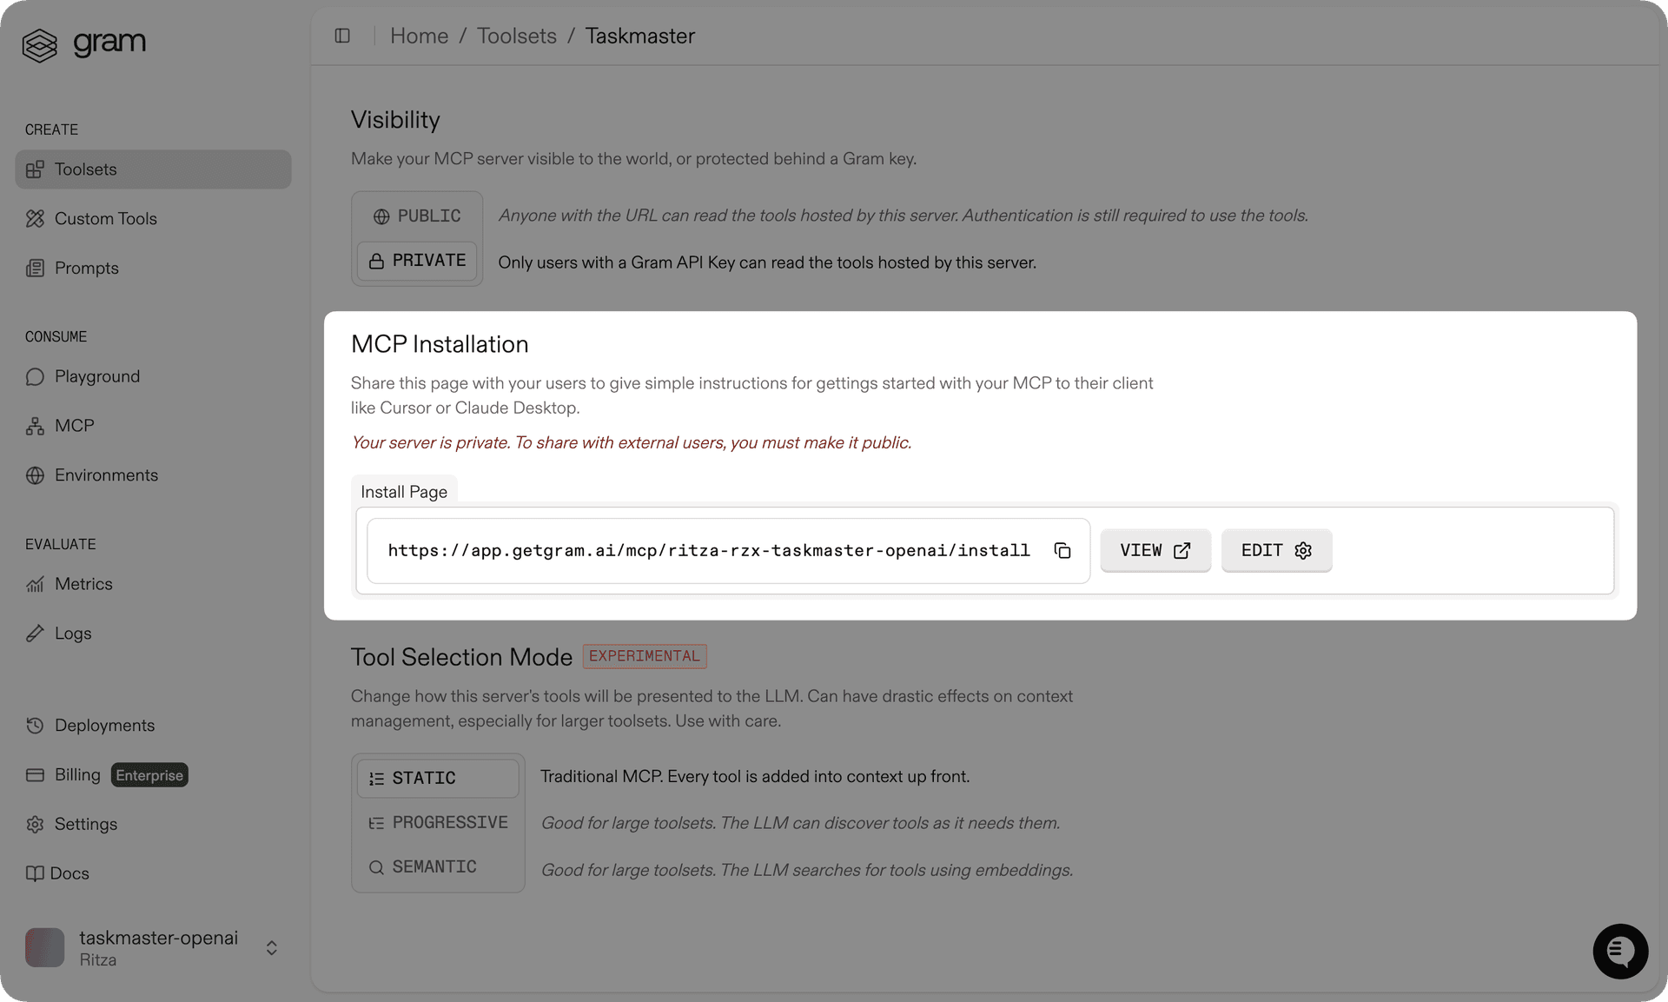This screenshot has height=1002, width=1668.
Task: Select the install page URL field
Action: tap(709, 550)
